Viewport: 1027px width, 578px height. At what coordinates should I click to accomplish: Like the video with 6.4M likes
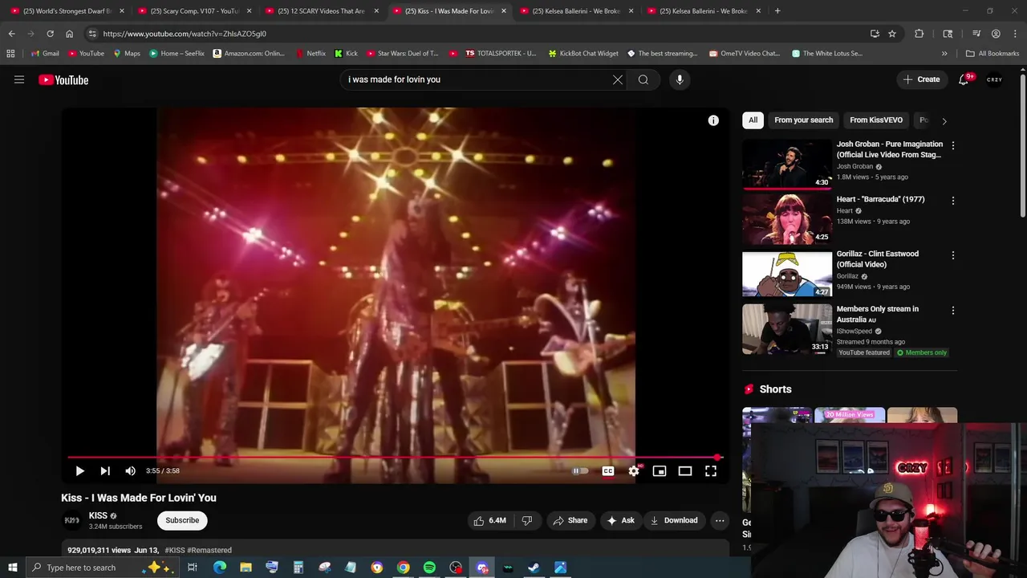tap(489, 520)
